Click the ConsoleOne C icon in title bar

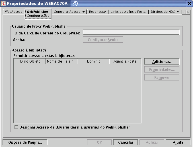click(3, 3)
